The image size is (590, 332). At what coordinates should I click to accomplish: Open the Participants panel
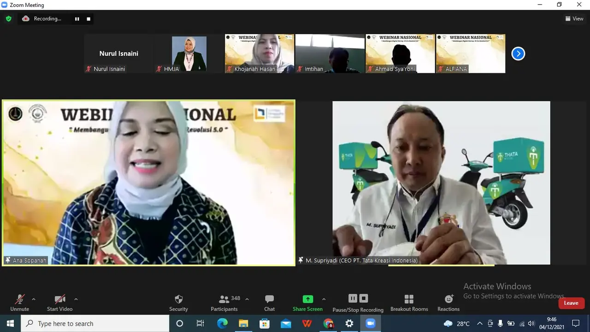coord(224,303)
